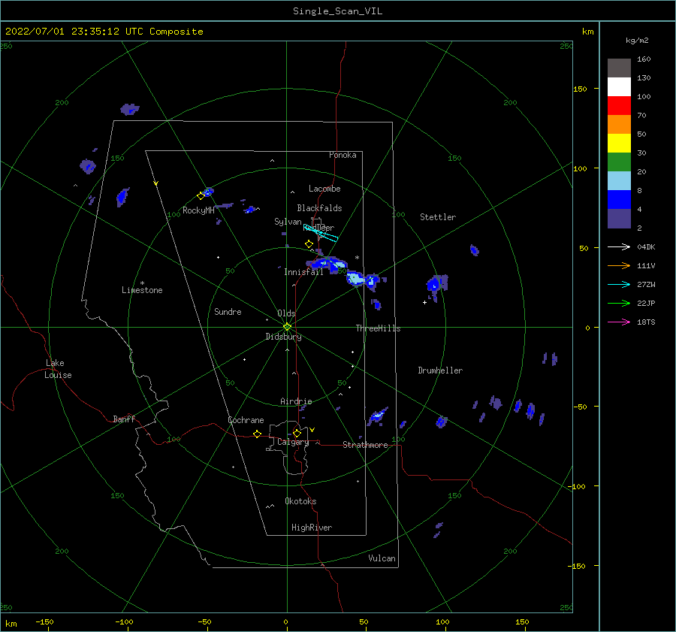
Task: Click the light blue VIL cell east of Innisfail
Action: 355,278
